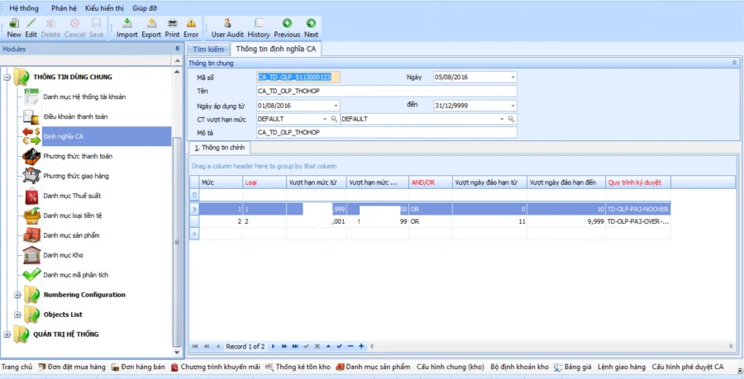
Task: Open Trang chủ shortcut
Action: pyautogui.click(x=17, y=367)
